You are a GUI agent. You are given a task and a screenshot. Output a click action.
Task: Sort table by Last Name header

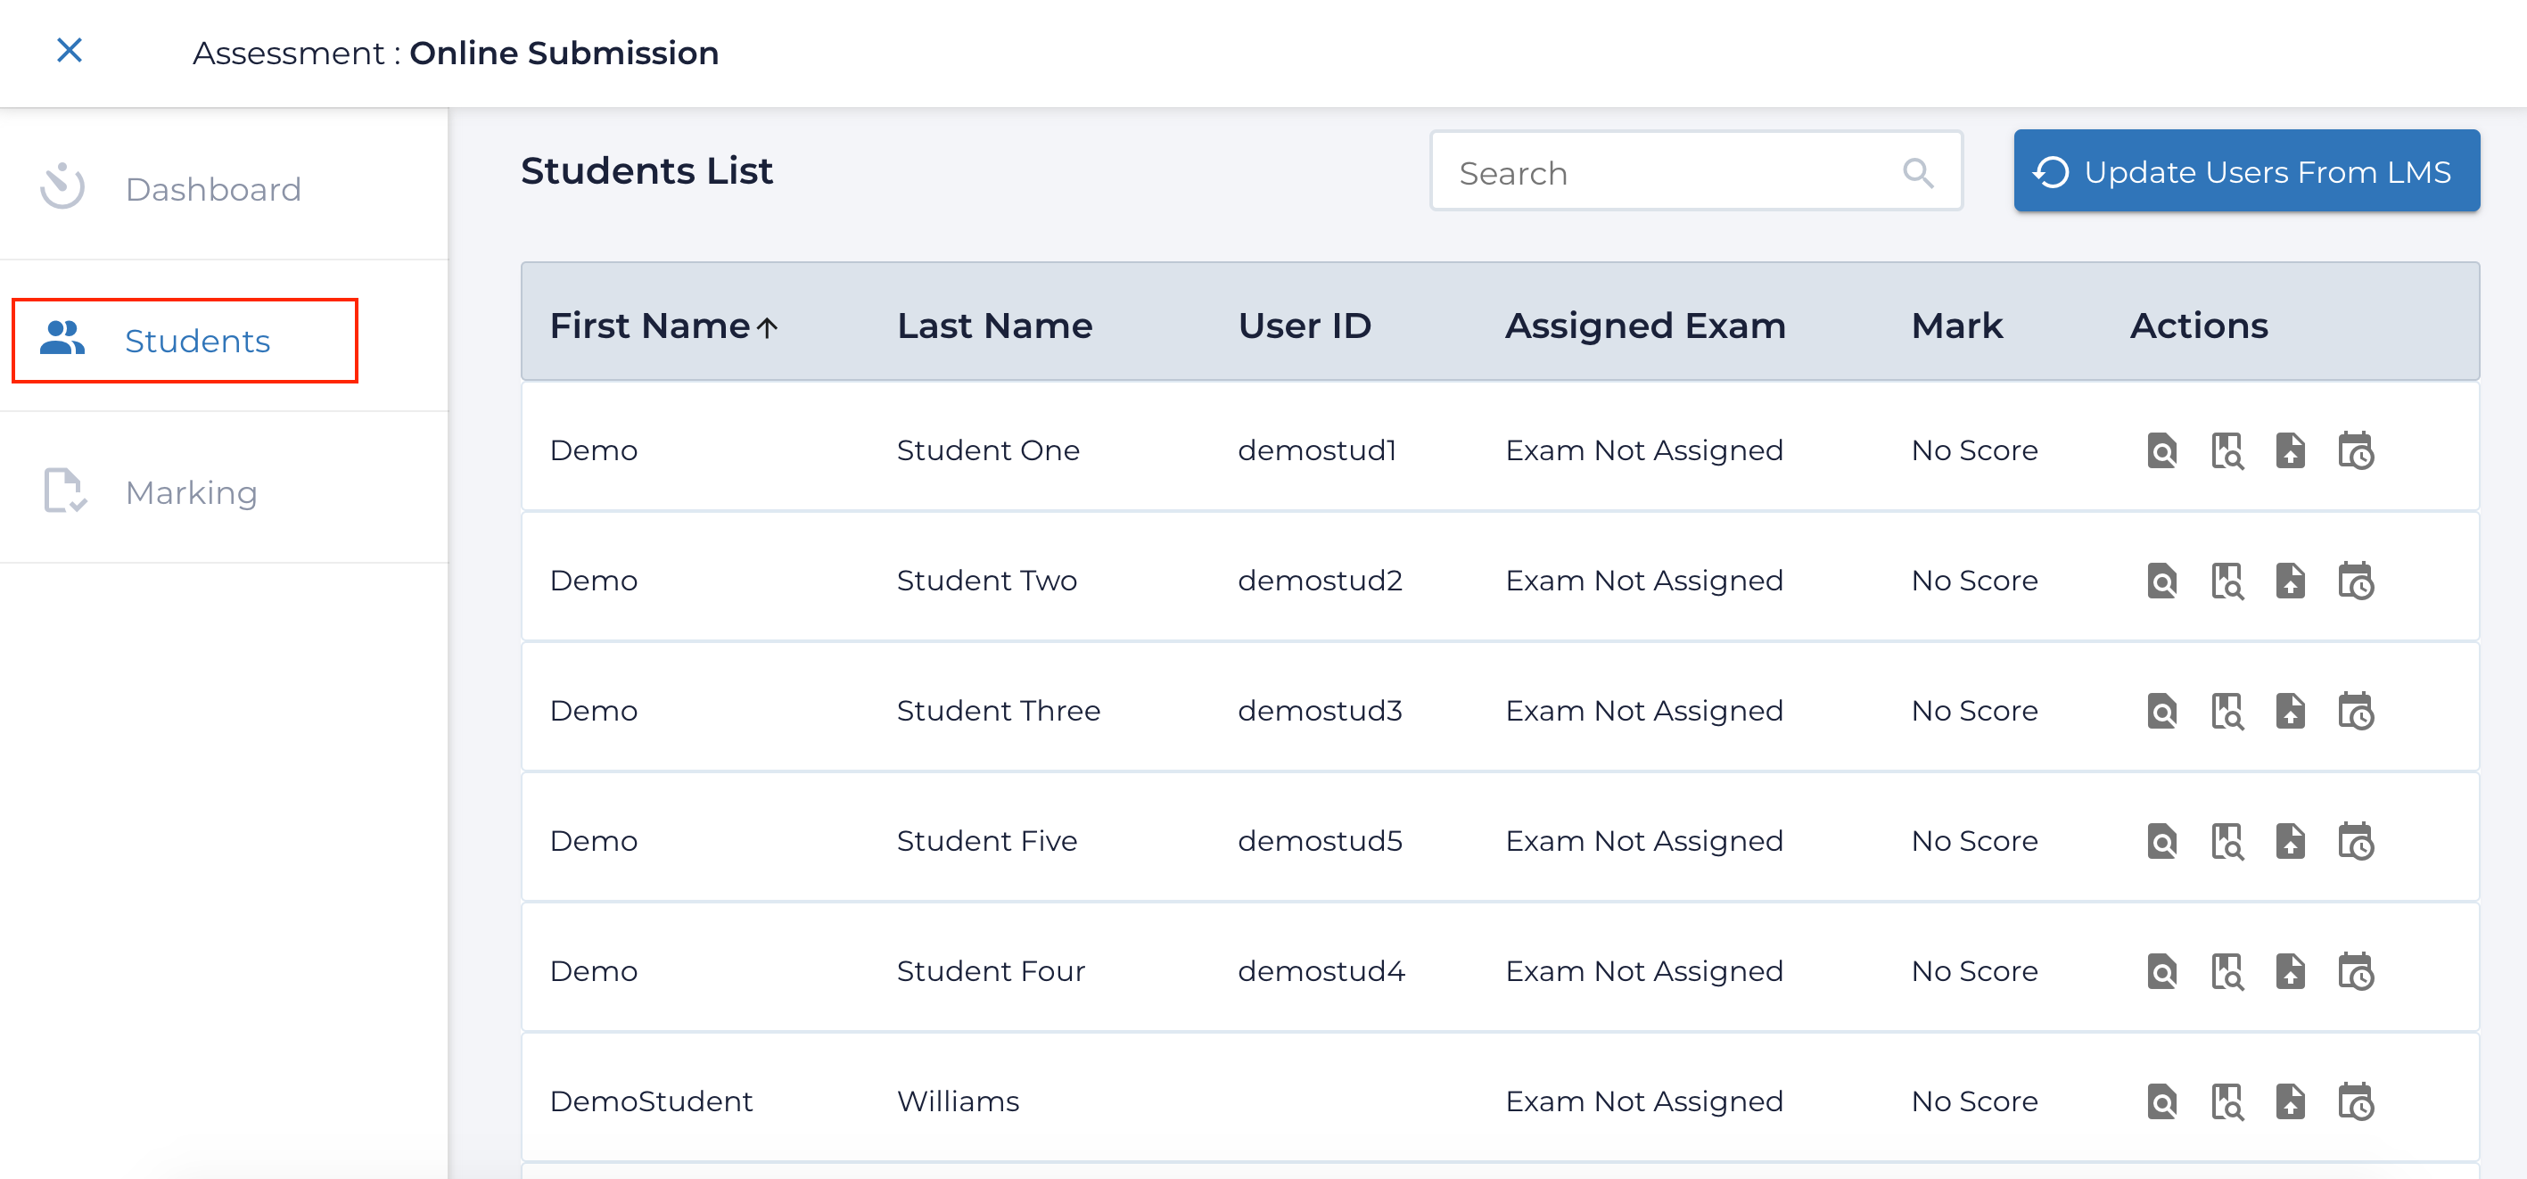tap(993, 326)
